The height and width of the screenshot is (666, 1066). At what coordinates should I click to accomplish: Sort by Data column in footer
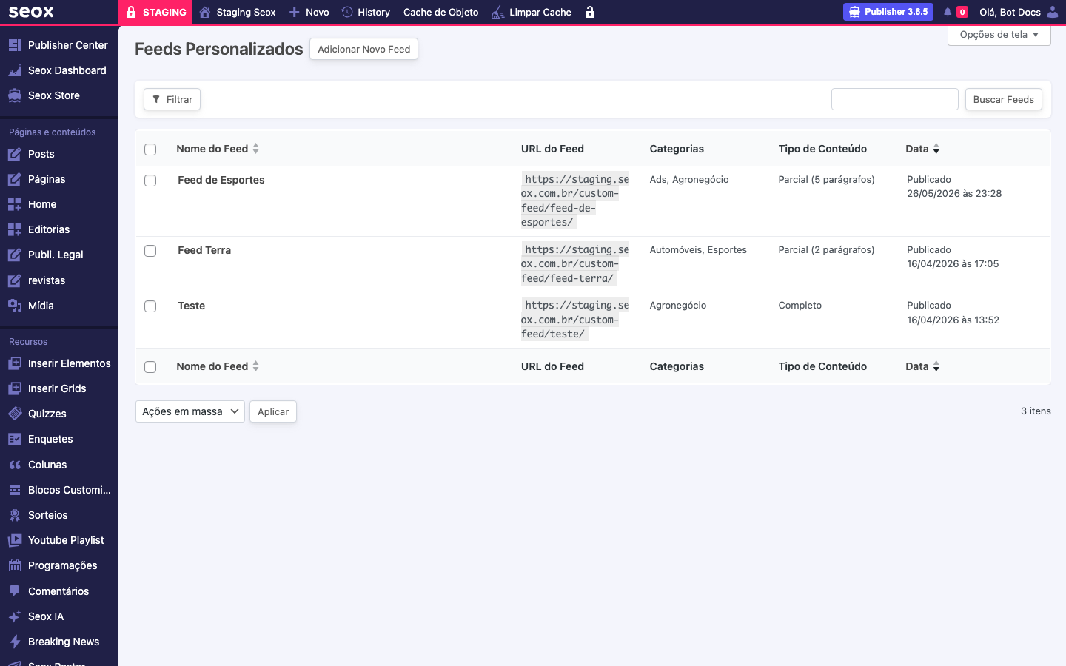pyautogui.click(x=922, y=366)
